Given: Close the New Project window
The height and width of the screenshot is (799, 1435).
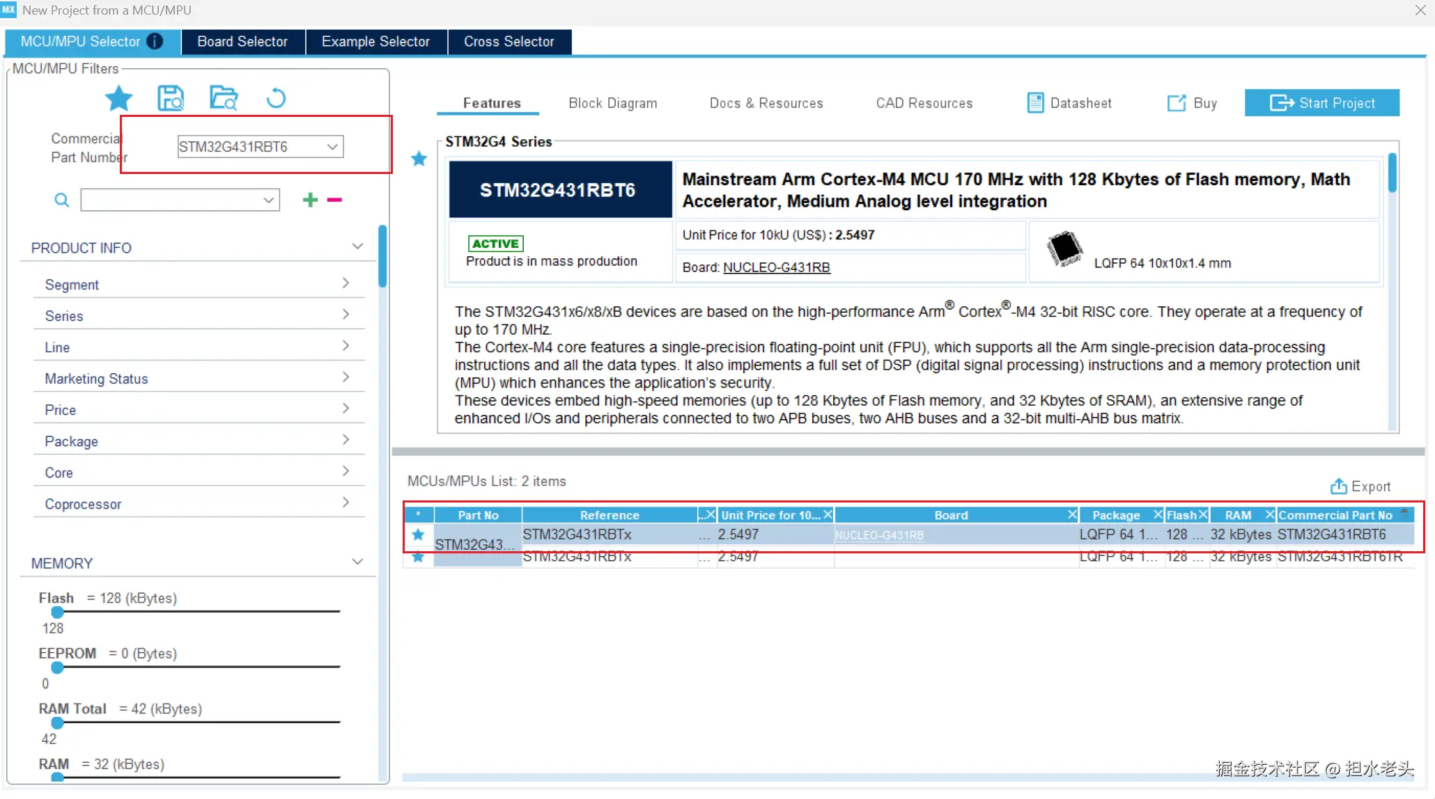Looking at the screenshot, I should [1420, 10].
